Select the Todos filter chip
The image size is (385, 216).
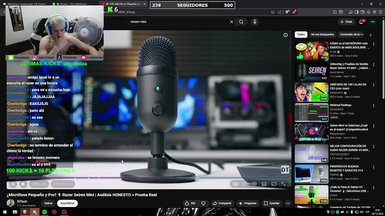(301, 34)
